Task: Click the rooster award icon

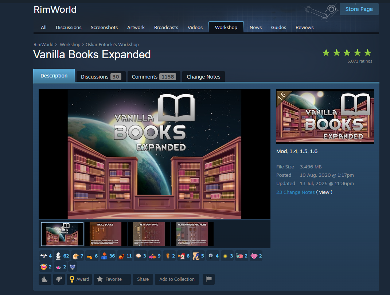Action: tap(181, 256)
